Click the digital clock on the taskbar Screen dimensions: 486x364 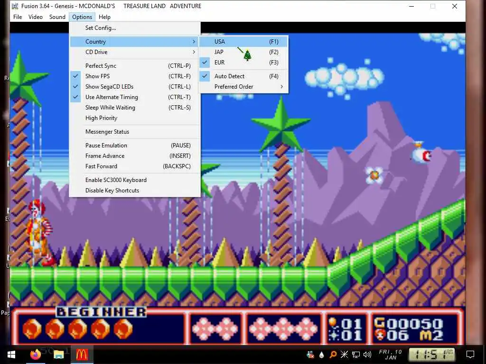click(x=432, y=355)
